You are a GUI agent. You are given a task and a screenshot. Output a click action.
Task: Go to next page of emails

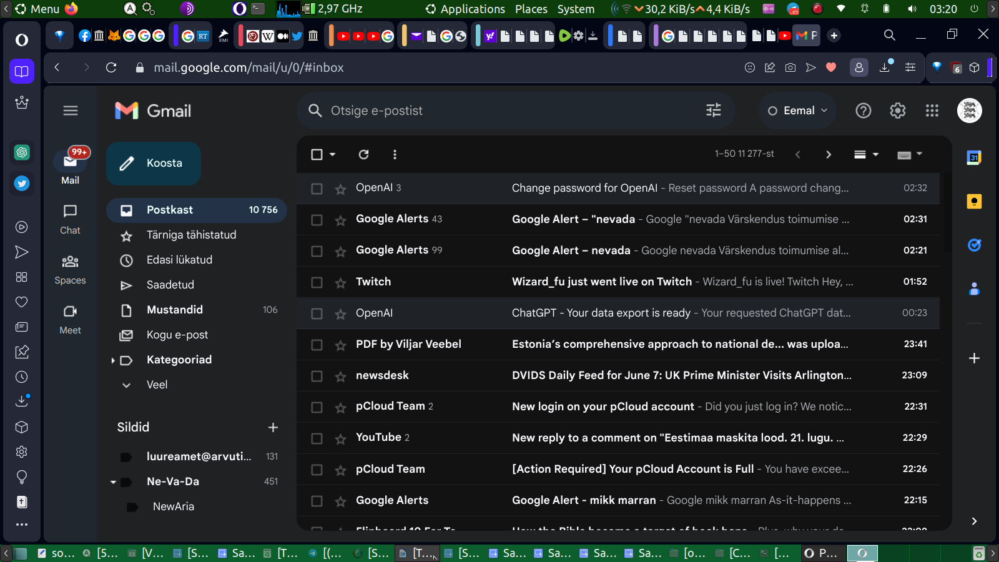828,154
